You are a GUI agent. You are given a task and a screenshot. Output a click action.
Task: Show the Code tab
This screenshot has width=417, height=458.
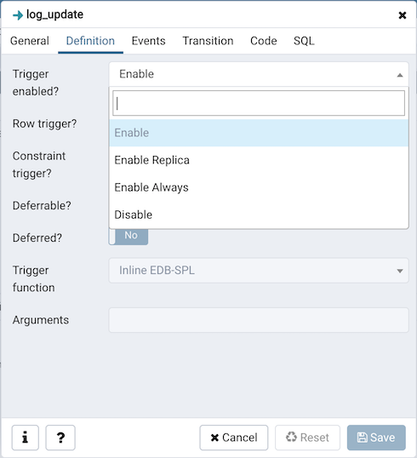click(x=264, y=41)
